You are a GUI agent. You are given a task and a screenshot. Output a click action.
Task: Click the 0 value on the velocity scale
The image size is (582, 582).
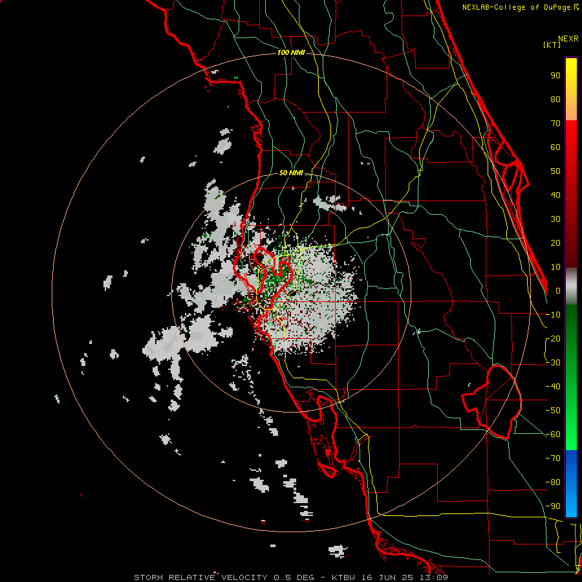558,290
